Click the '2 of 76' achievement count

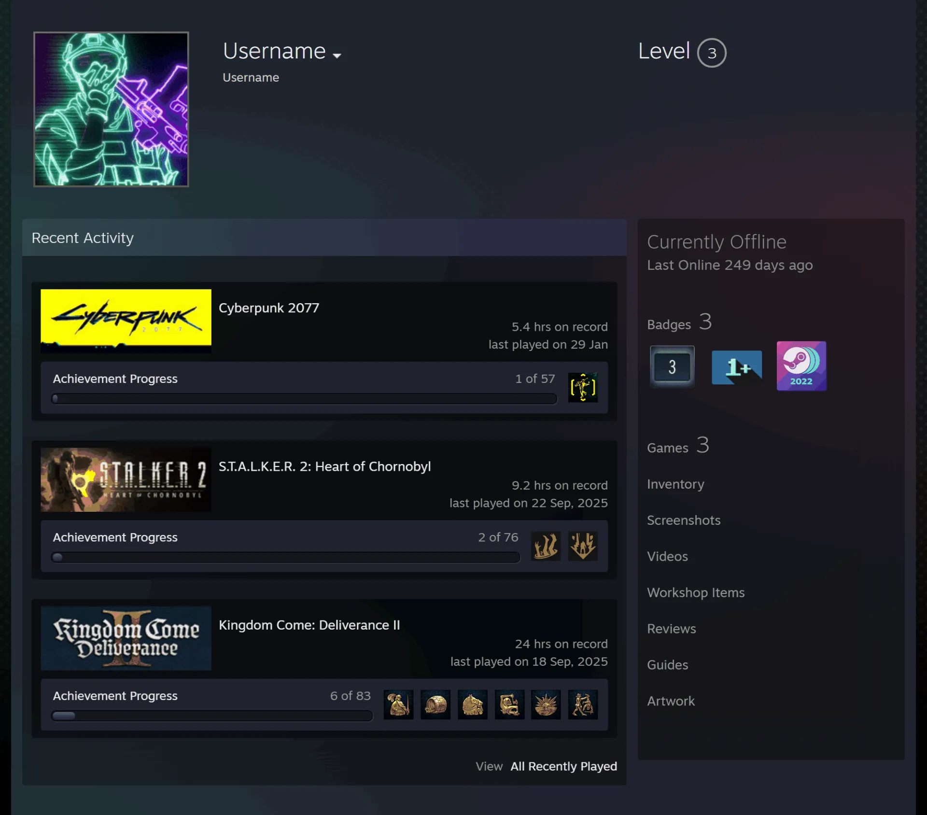(498, 537)
